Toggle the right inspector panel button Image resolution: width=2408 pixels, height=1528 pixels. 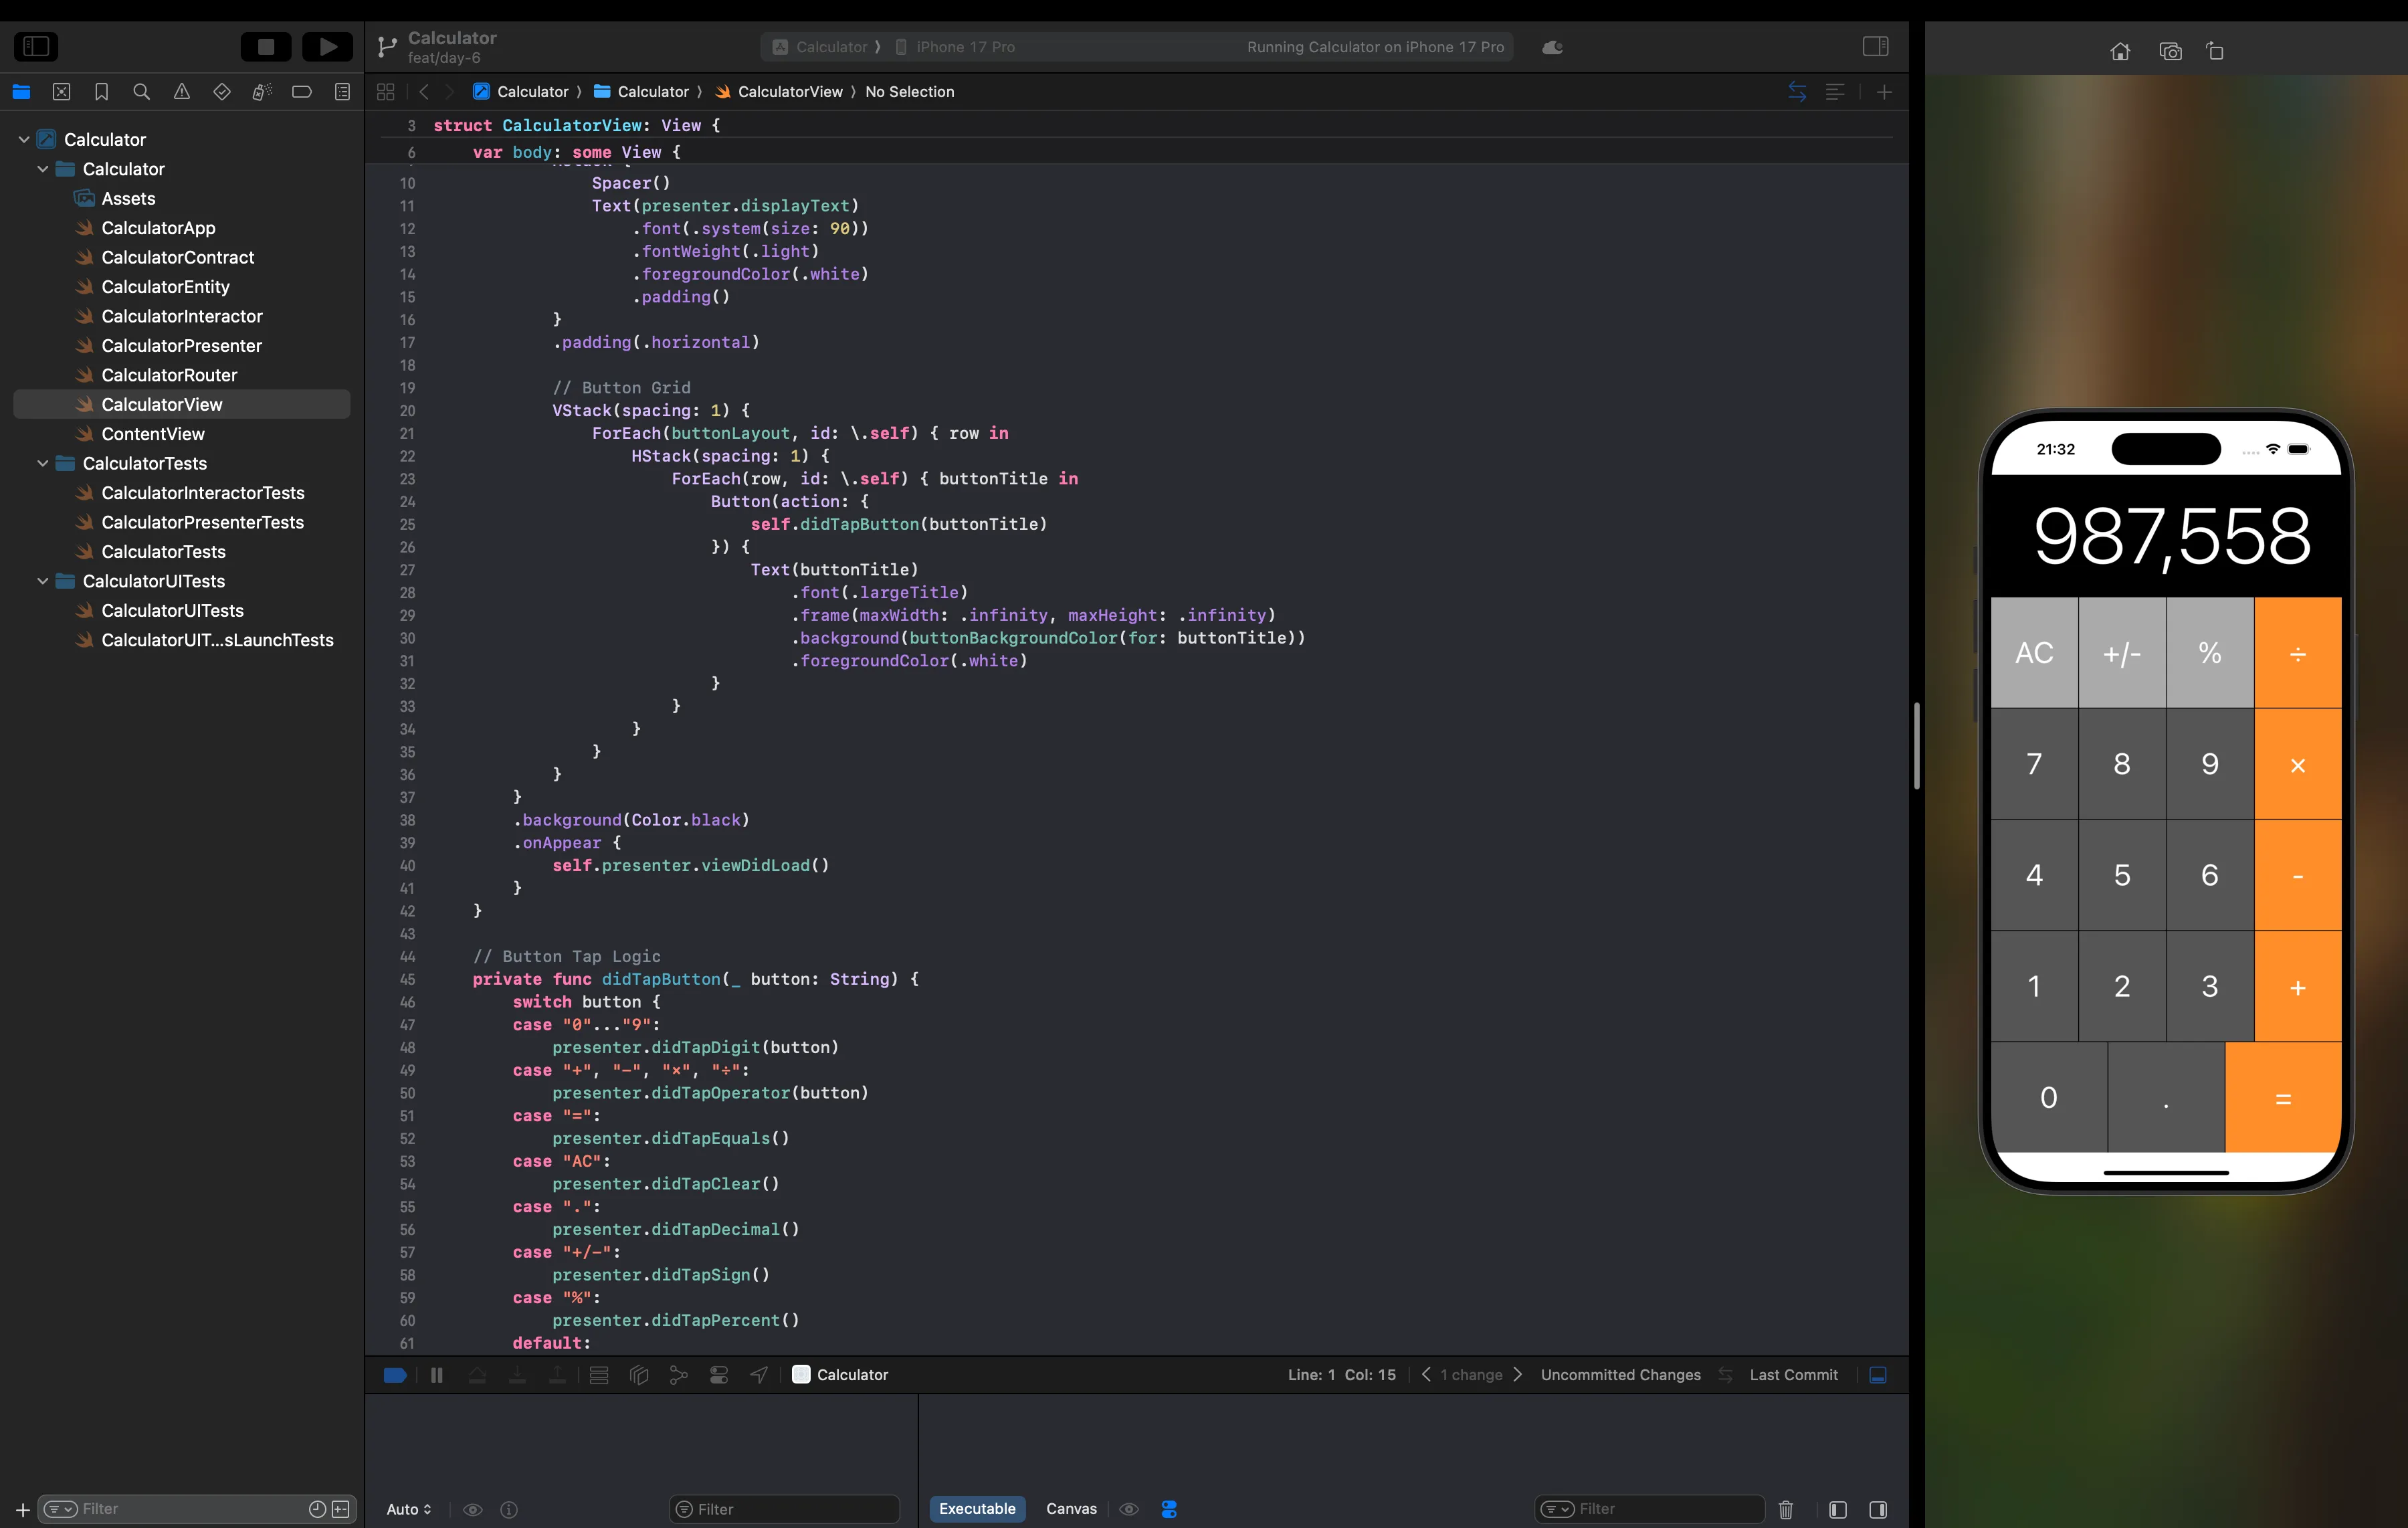click(1875, 47)
